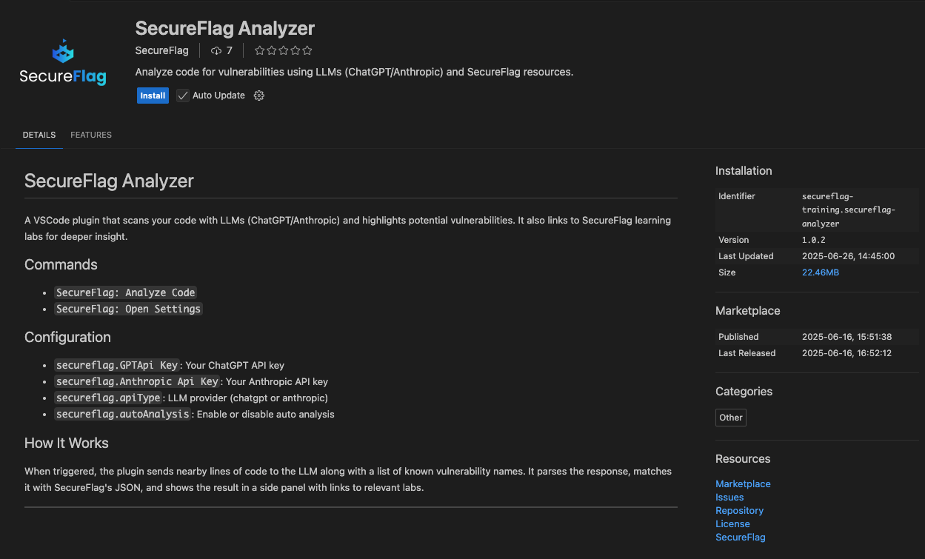Click the Last Updated date 2025-06-26, 14:45:00
This screenshot has height=559, width=925.
[x=848, y=256]
